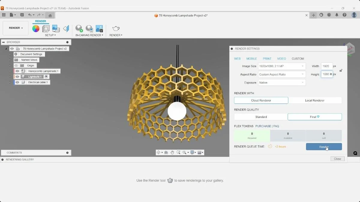360x202 pixels.
Task: Choose the Cloud Renderer option
Action: click(261, 100)
